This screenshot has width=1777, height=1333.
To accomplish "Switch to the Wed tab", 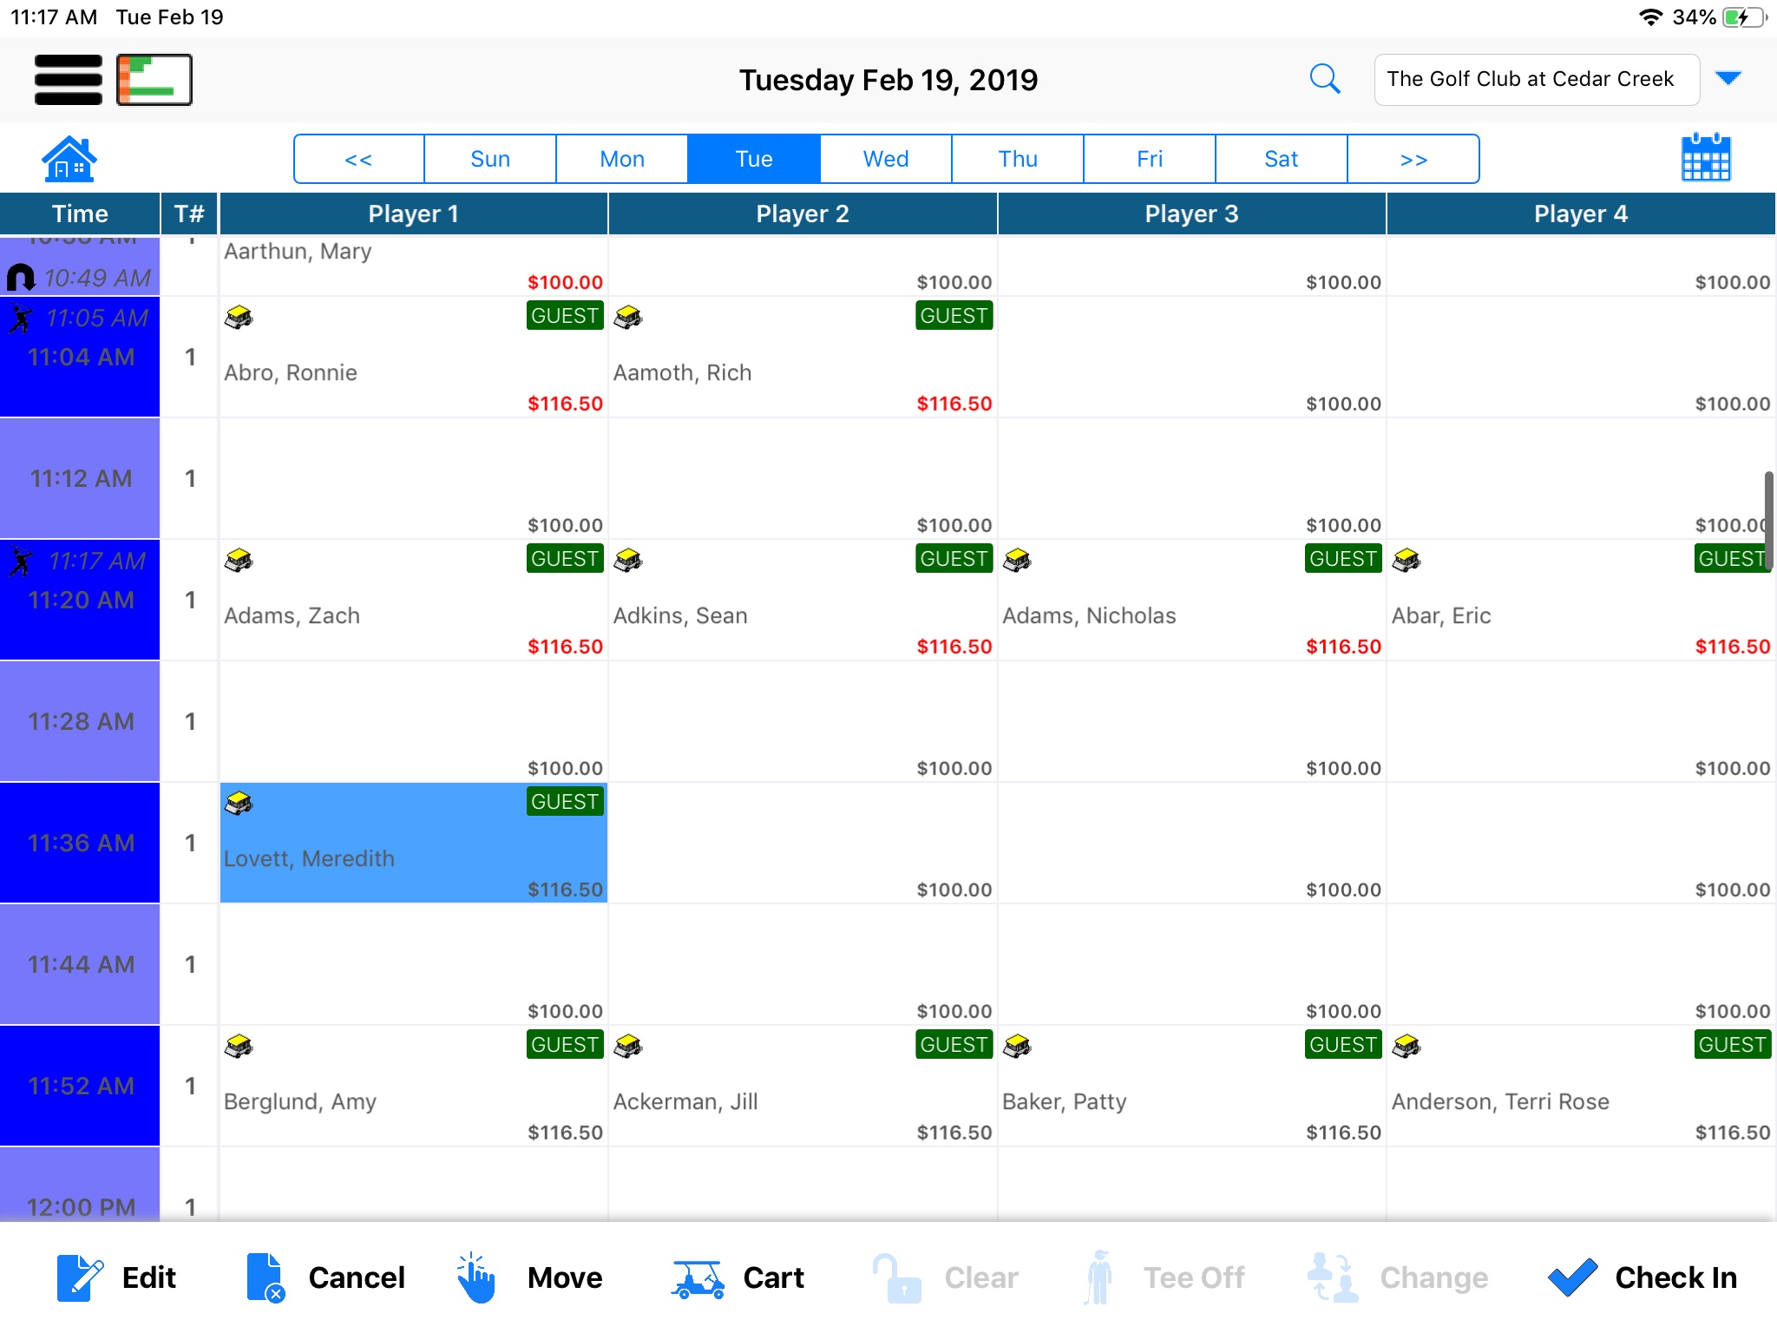I will [885, 159].
